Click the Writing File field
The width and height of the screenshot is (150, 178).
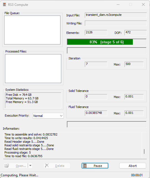click(x=116, y=23)
